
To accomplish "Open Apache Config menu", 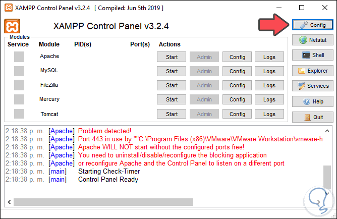I will [x=237, y=57].
